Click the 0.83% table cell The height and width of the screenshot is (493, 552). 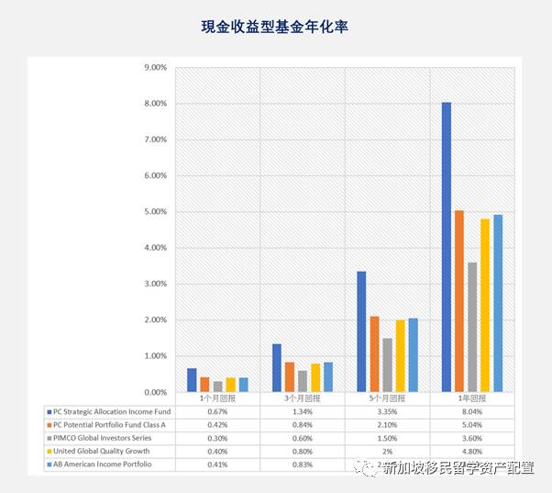pos(303,465)
